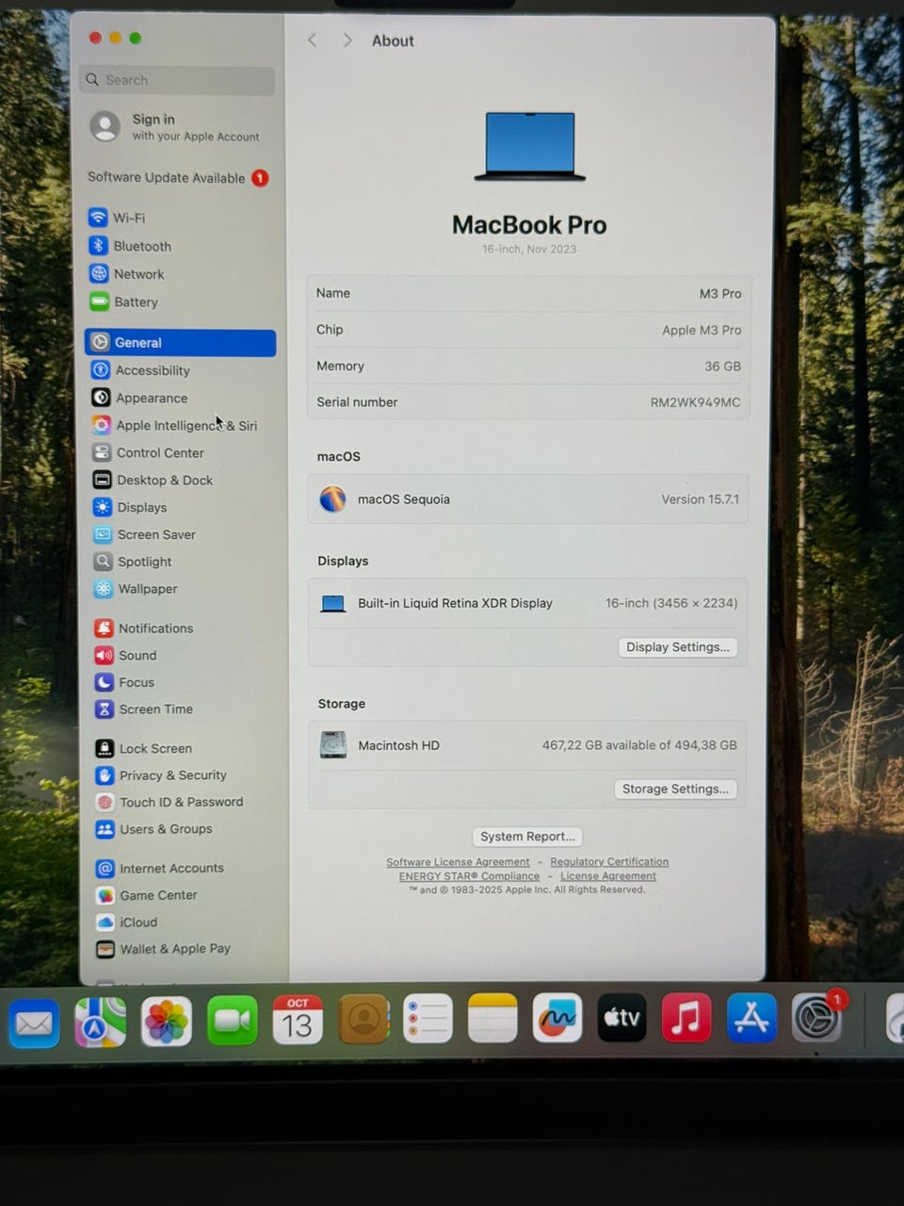This screenshot has width=904, height=1206.
Task: Open Notes from the Dock
Action: coord(492,1019)
